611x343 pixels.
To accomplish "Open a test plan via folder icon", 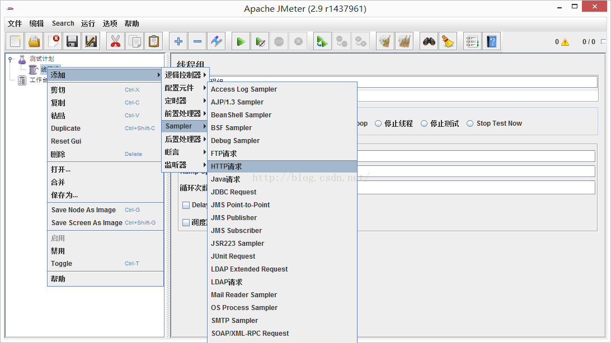I will click(34, 41).
